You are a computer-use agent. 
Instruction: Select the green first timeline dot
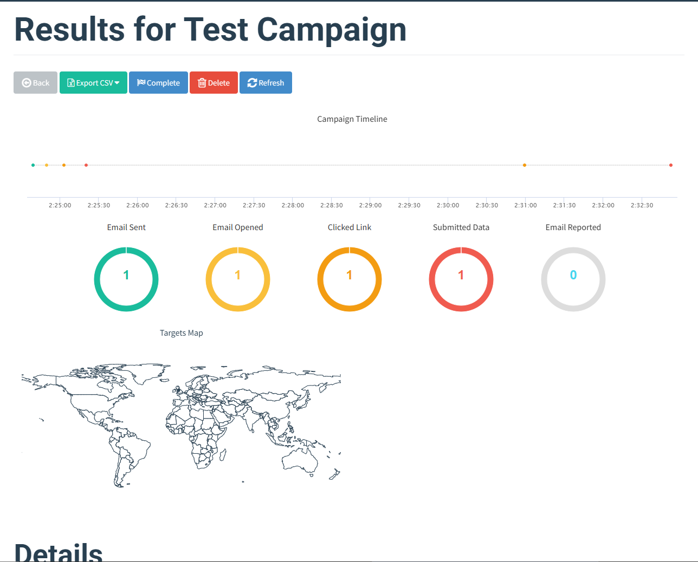[33, 165]
